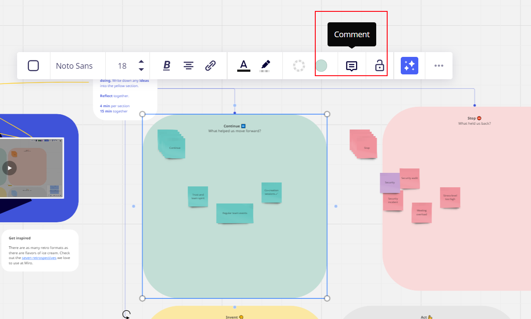Lock the selected shape with the padlock icon
Screen dimensions: 531x319
pyautogui.click(x=380, y=66)
